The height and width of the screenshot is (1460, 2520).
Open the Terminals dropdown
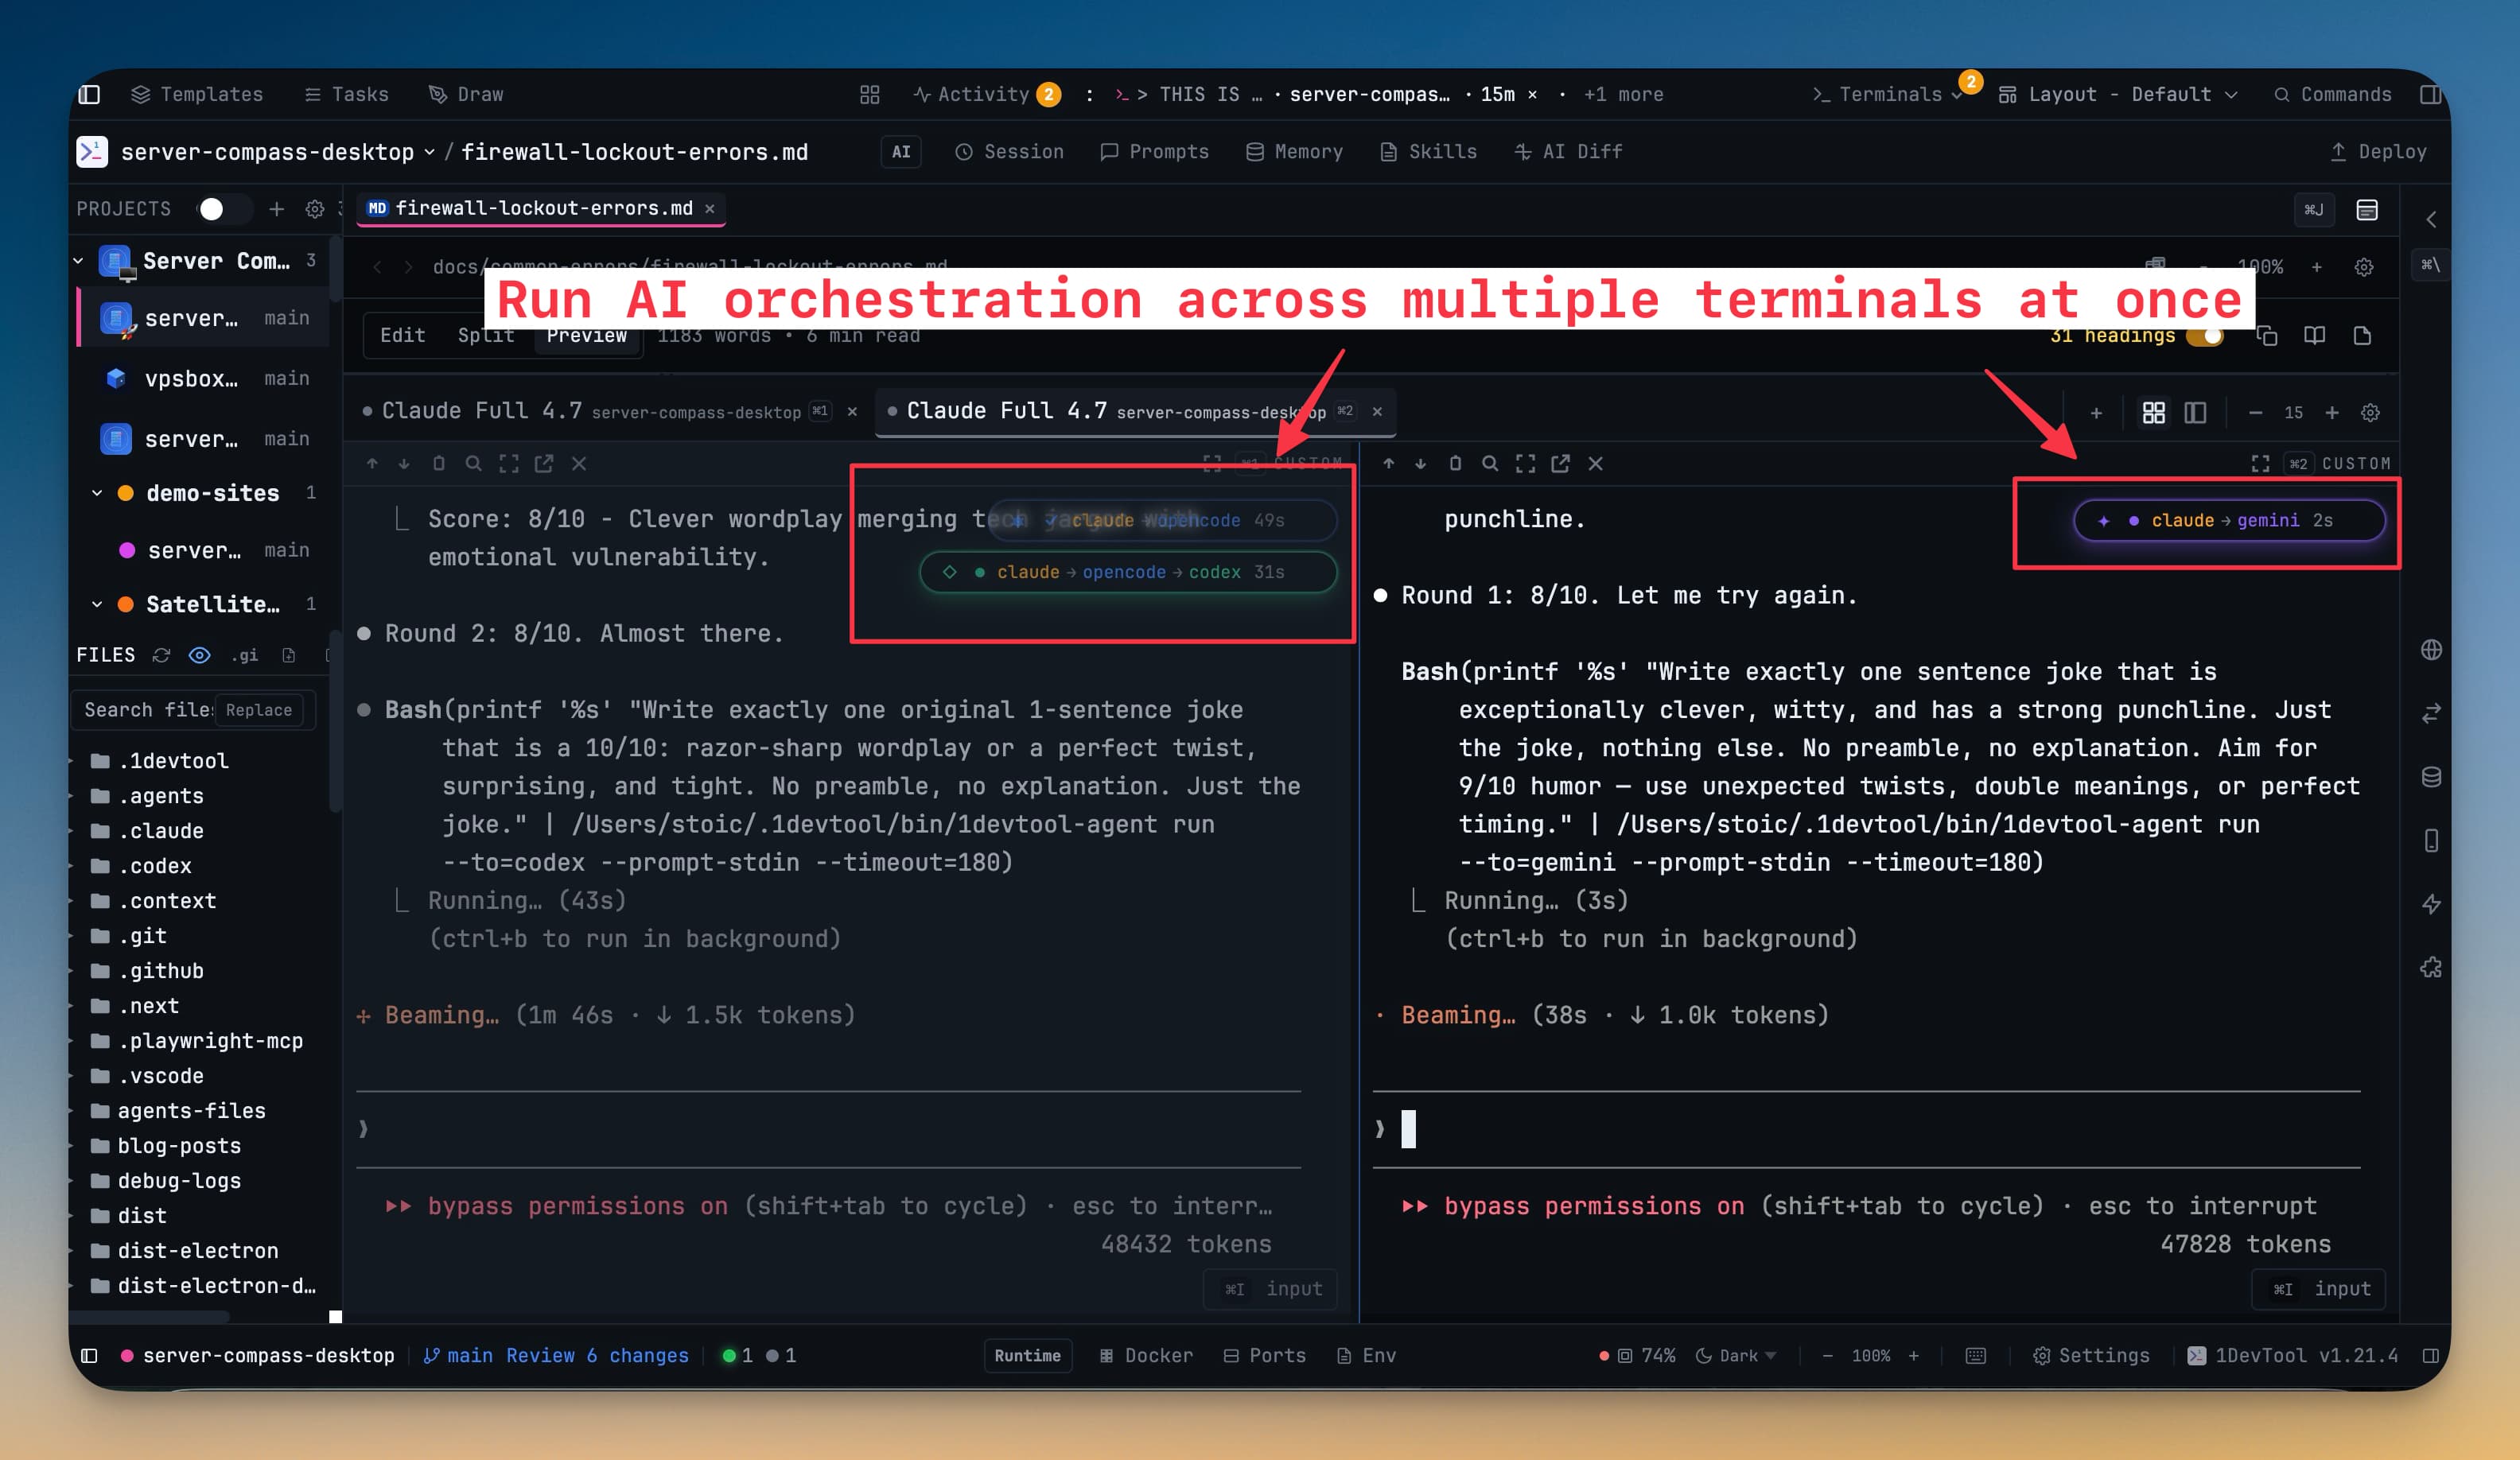tap(1888, 94)
